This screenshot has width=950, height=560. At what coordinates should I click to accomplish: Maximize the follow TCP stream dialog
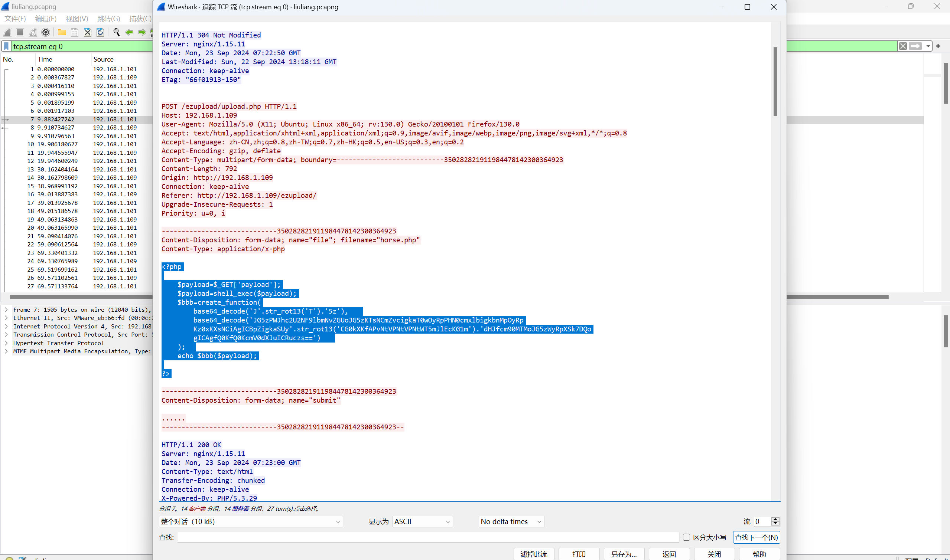pyautogui.click(x=747, y=7)
